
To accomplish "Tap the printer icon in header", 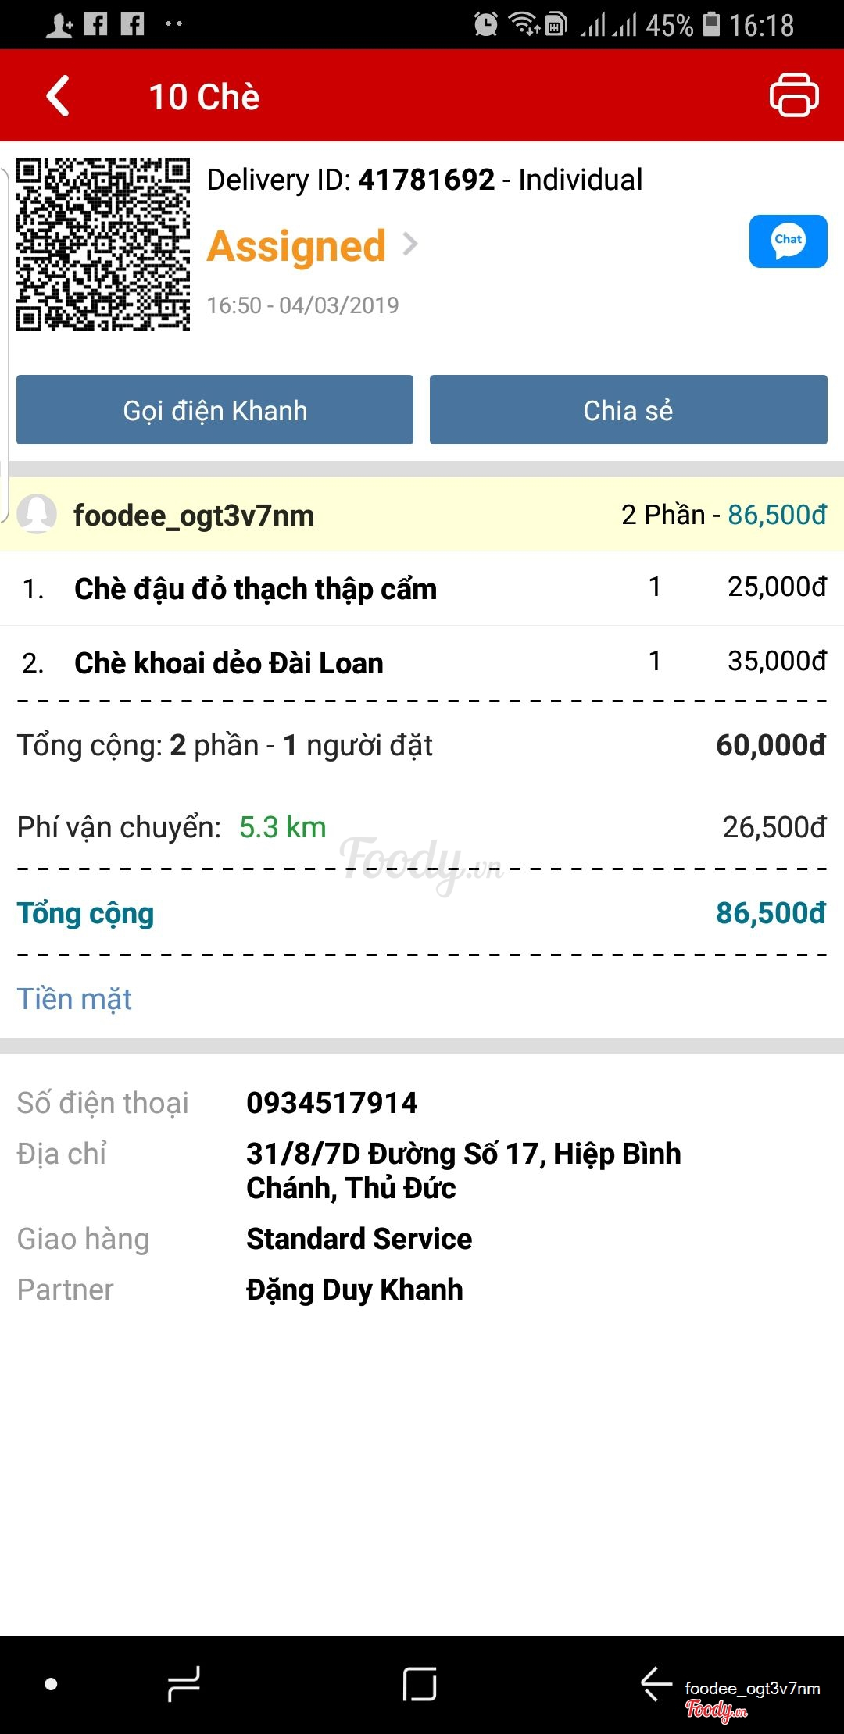I will [794, 95].
